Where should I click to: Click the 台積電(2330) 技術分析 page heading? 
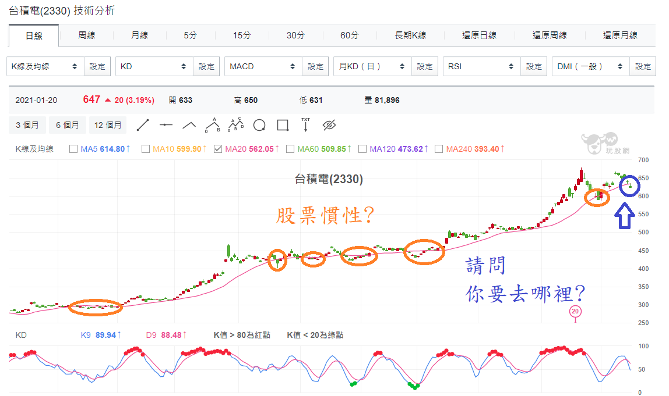pos(62,10)
